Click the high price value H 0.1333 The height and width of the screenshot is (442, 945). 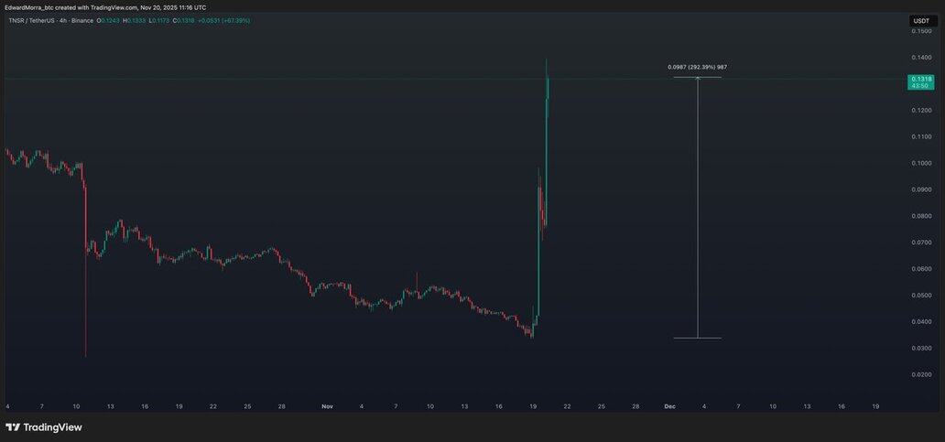pyautogui.click(x=136, y=20)
